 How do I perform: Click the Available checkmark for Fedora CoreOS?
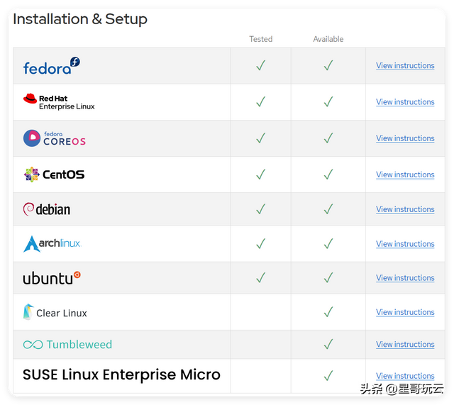tap(328, 138)
